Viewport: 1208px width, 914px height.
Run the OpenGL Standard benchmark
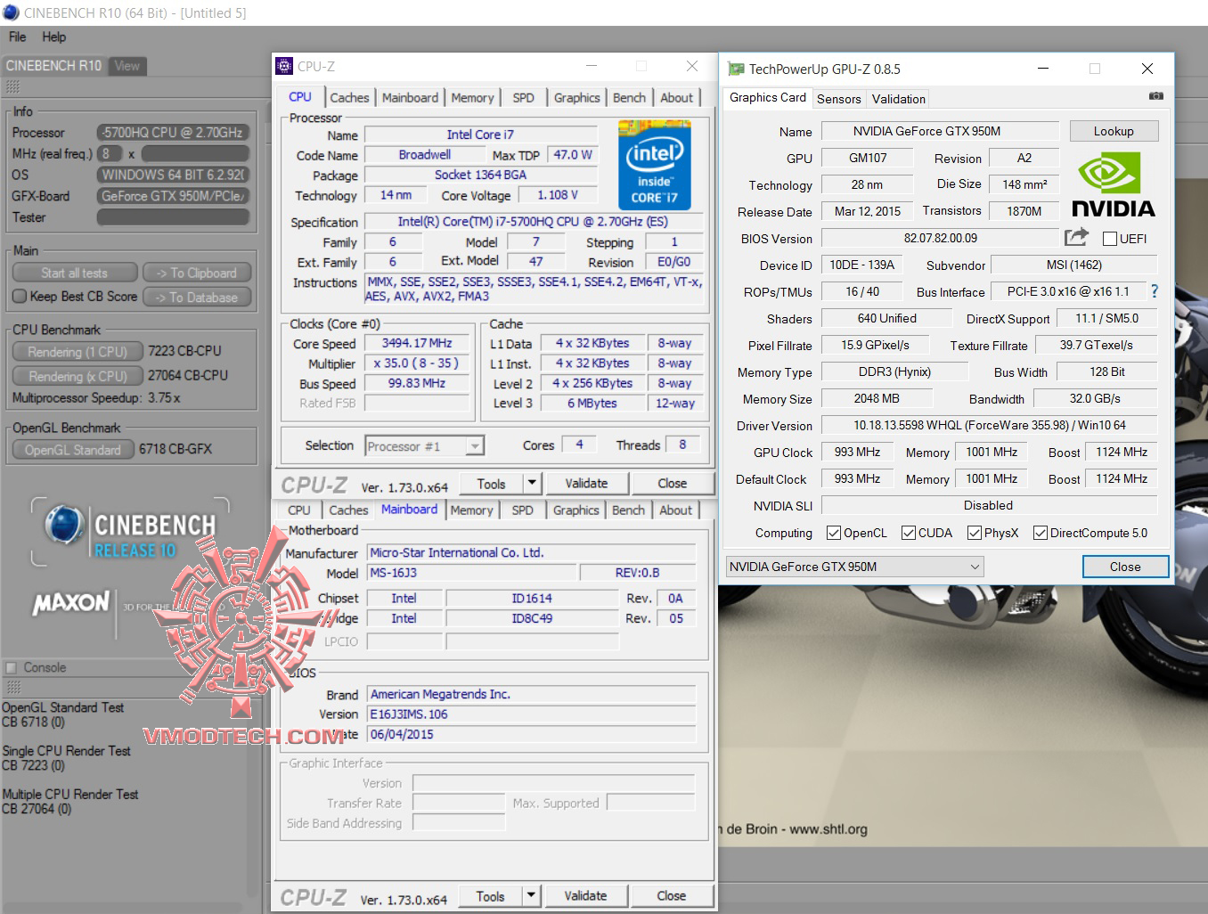tap(73, 450)
